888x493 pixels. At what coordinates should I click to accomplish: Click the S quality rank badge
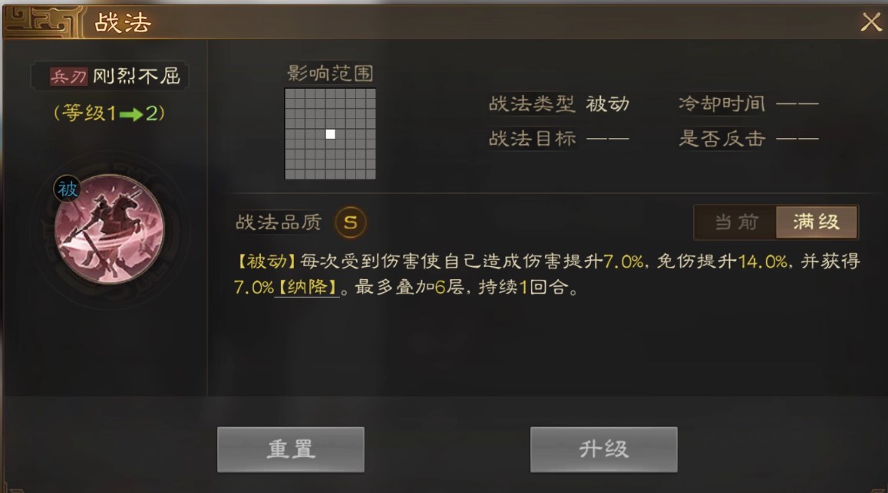click(351, 222)
